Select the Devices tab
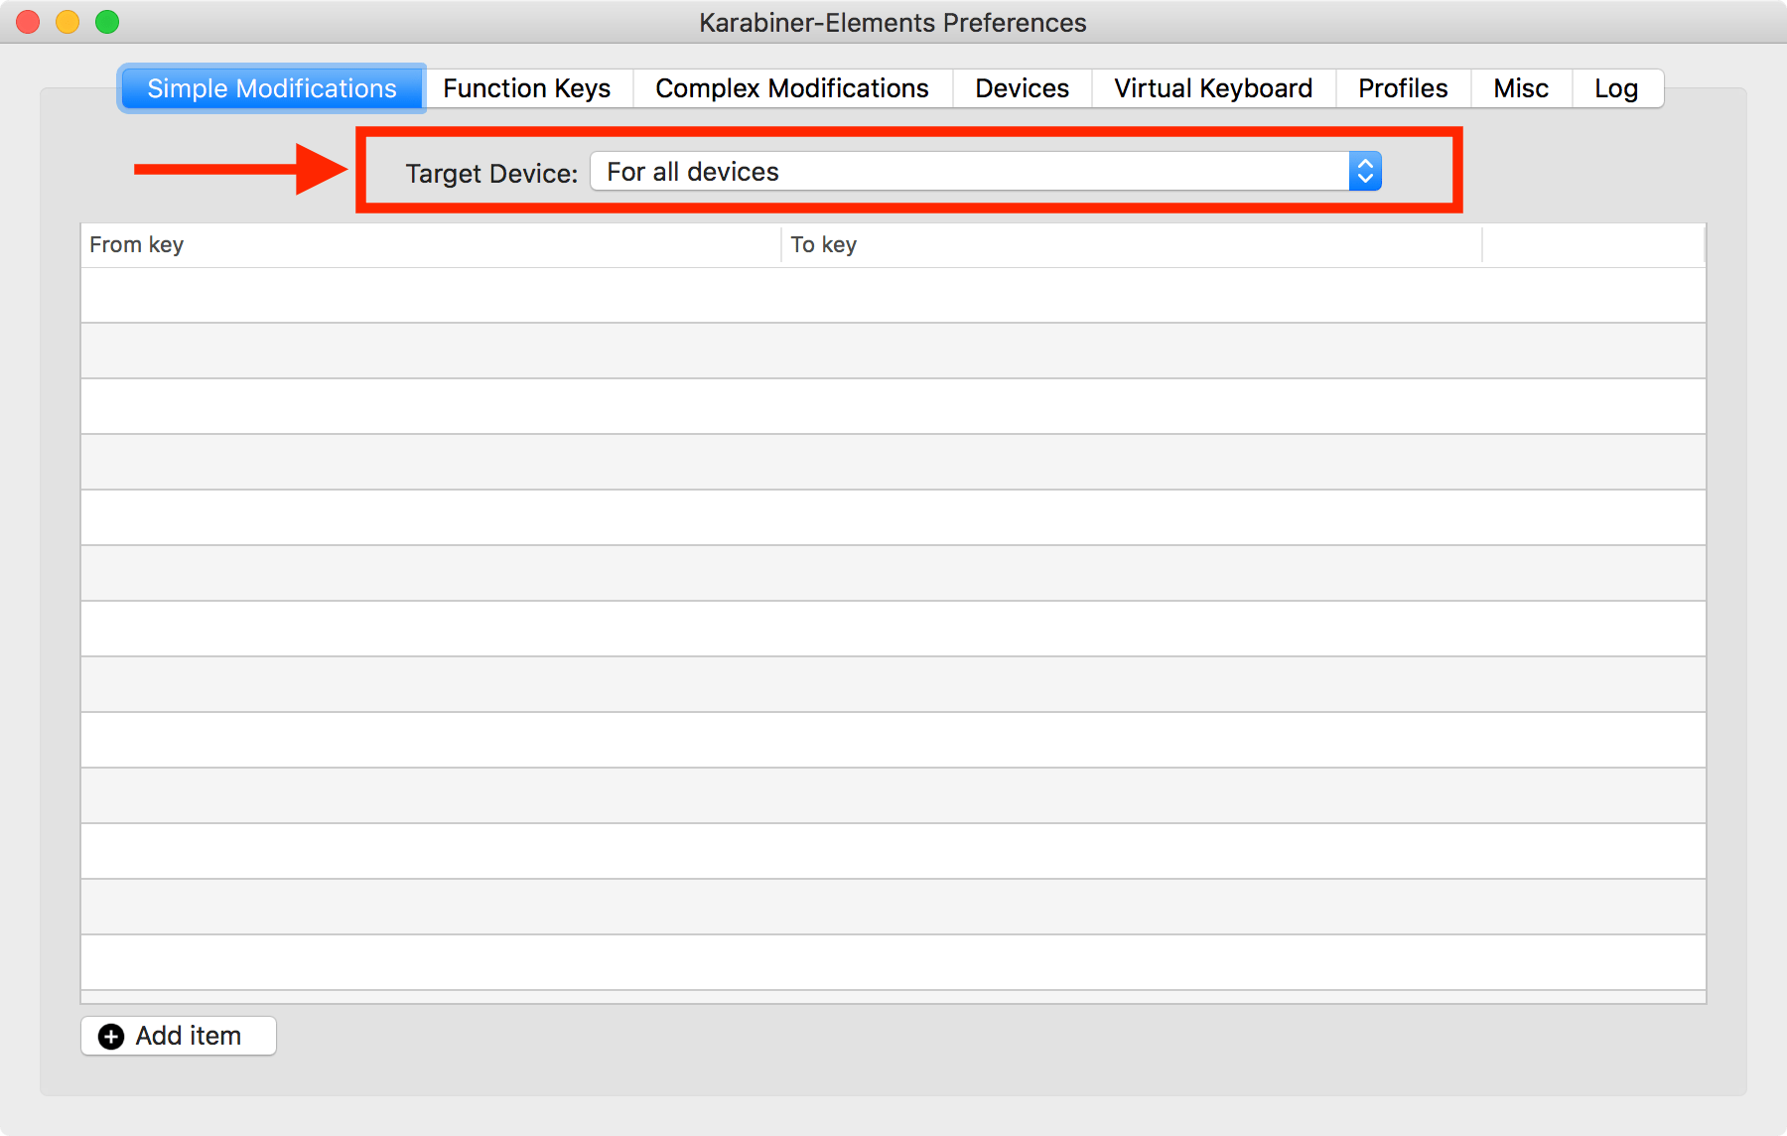 click(x=1022, y=88)
